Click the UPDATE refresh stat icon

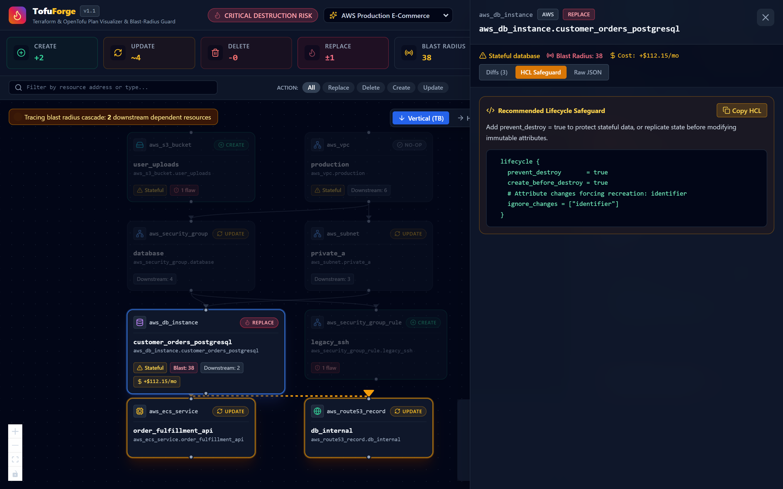click(118, 52)
